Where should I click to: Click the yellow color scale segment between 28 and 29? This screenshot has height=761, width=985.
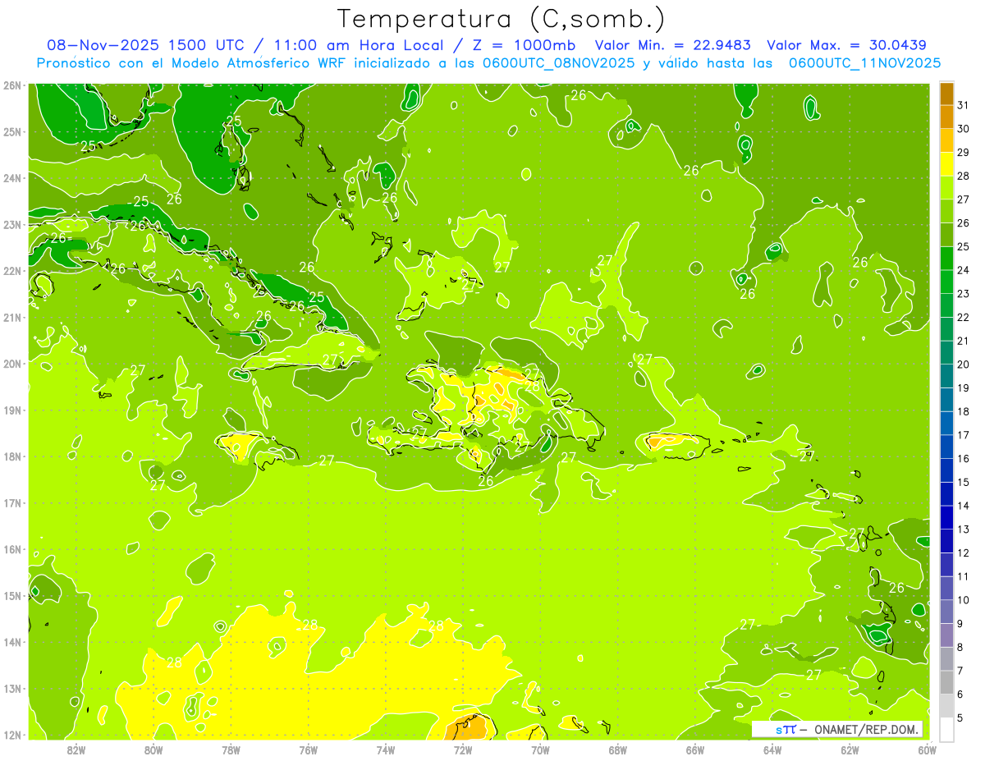tap(946, 165)
